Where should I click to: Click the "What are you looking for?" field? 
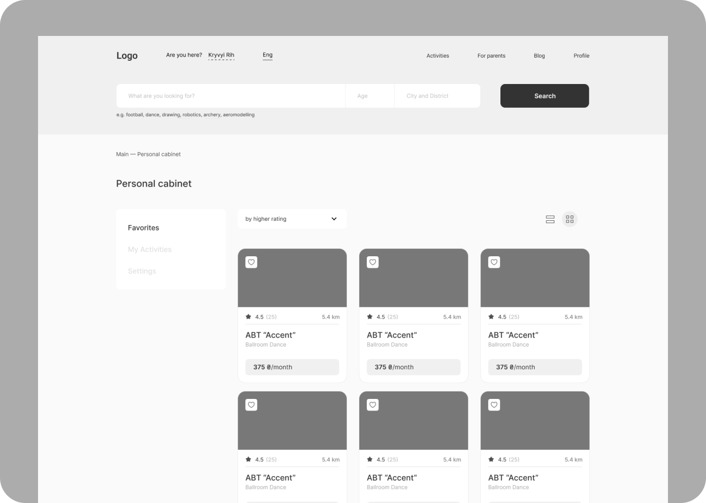coord(230,96)
